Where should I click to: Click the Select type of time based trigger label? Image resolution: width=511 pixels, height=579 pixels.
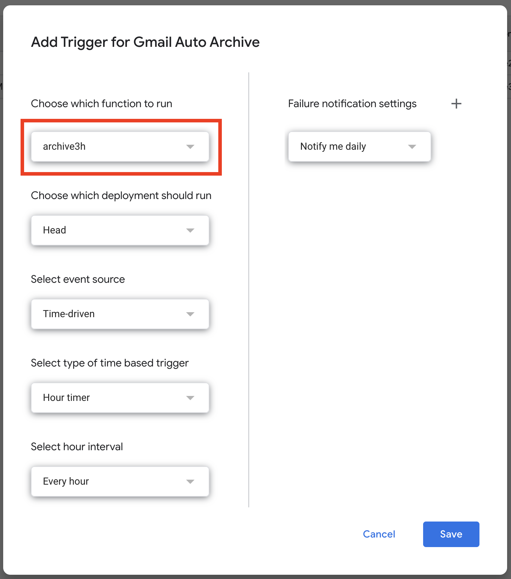pyautogui.click(x=110, y=363)
